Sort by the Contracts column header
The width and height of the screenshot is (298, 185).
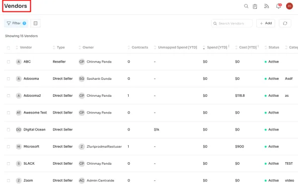pyautogui.click(x=138, y=48)
